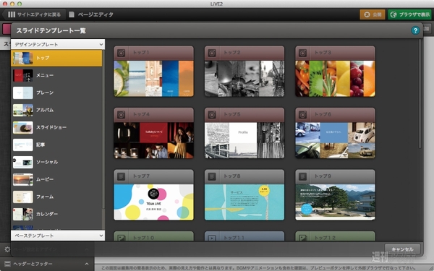Click the site editor grid icon
Image resolution: width=434 pixels, height=271 pixels.
pyautogui.click(x=12, y=14)
